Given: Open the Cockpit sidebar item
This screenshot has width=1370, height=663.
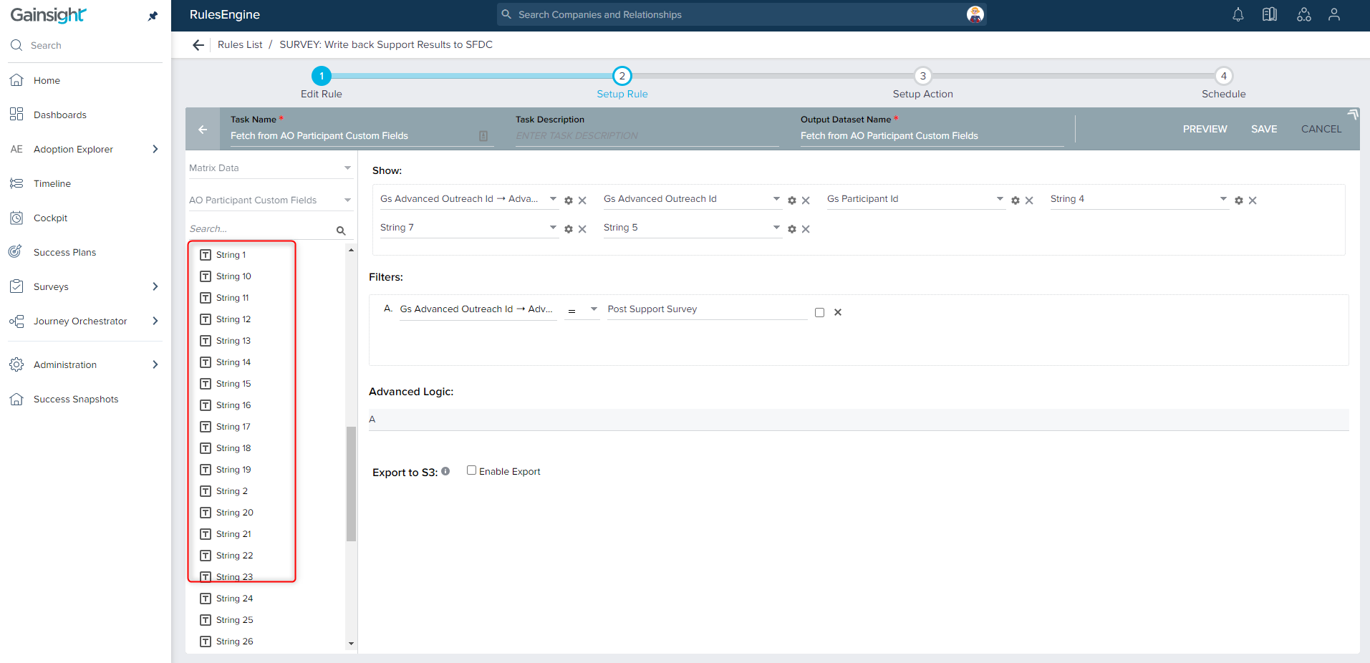Looking at the screenshot, I should click(x=50, y=218).
